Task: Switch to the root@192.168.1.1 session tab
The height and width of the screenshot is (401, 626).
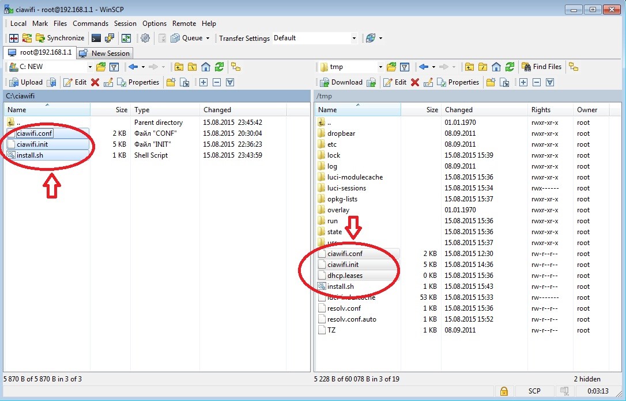Action: tap(40, 52)
